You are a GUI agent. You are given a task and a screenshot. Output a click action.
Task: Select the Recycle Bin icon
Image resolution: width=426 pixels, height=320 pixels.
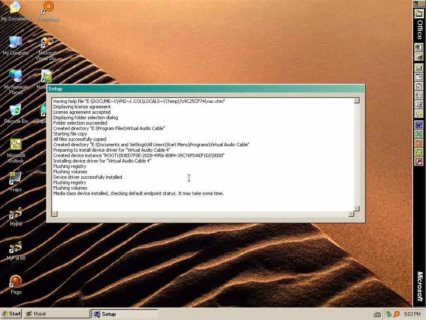(x=16, y=114)
